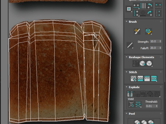Click the Flatten Custom icon

[x=157, y=94]
